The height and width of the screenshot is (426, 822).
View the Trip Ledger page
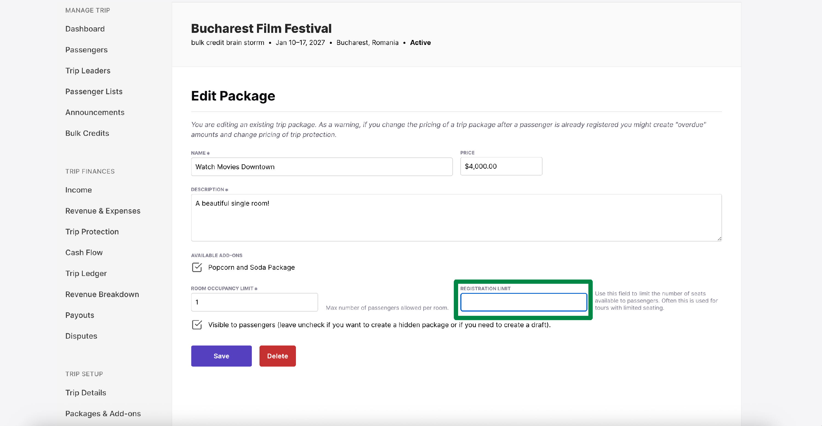coord(86,273)
